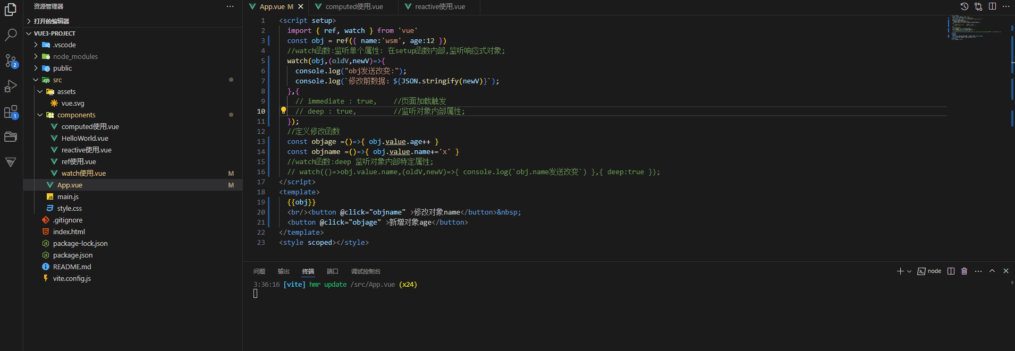Open style.css file
Image resolution: width=1015 pixels, height=351 pixels.
tap(133, 208)
